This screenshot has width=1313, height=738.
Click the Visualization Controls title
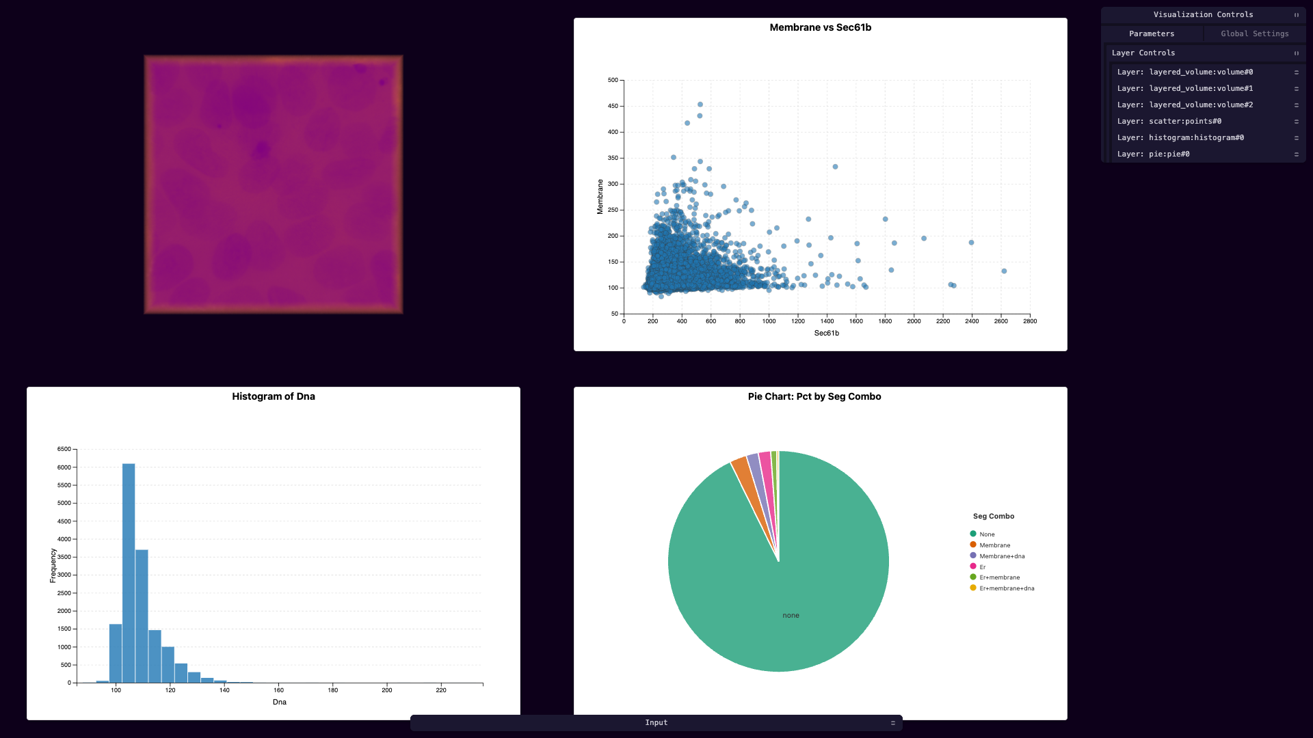tap(1203, 14)
